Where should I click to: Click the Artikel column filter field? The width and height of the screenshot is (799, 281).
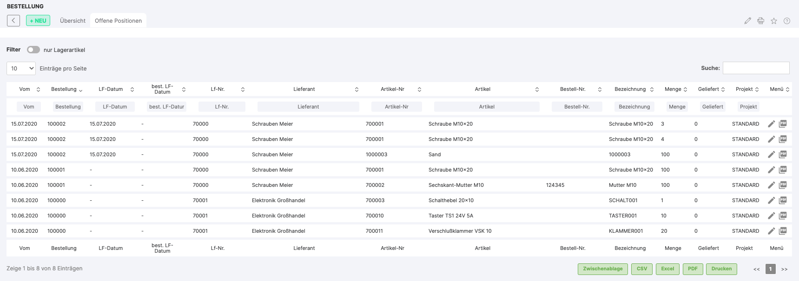pyautogui.click(x=486, y=107)
